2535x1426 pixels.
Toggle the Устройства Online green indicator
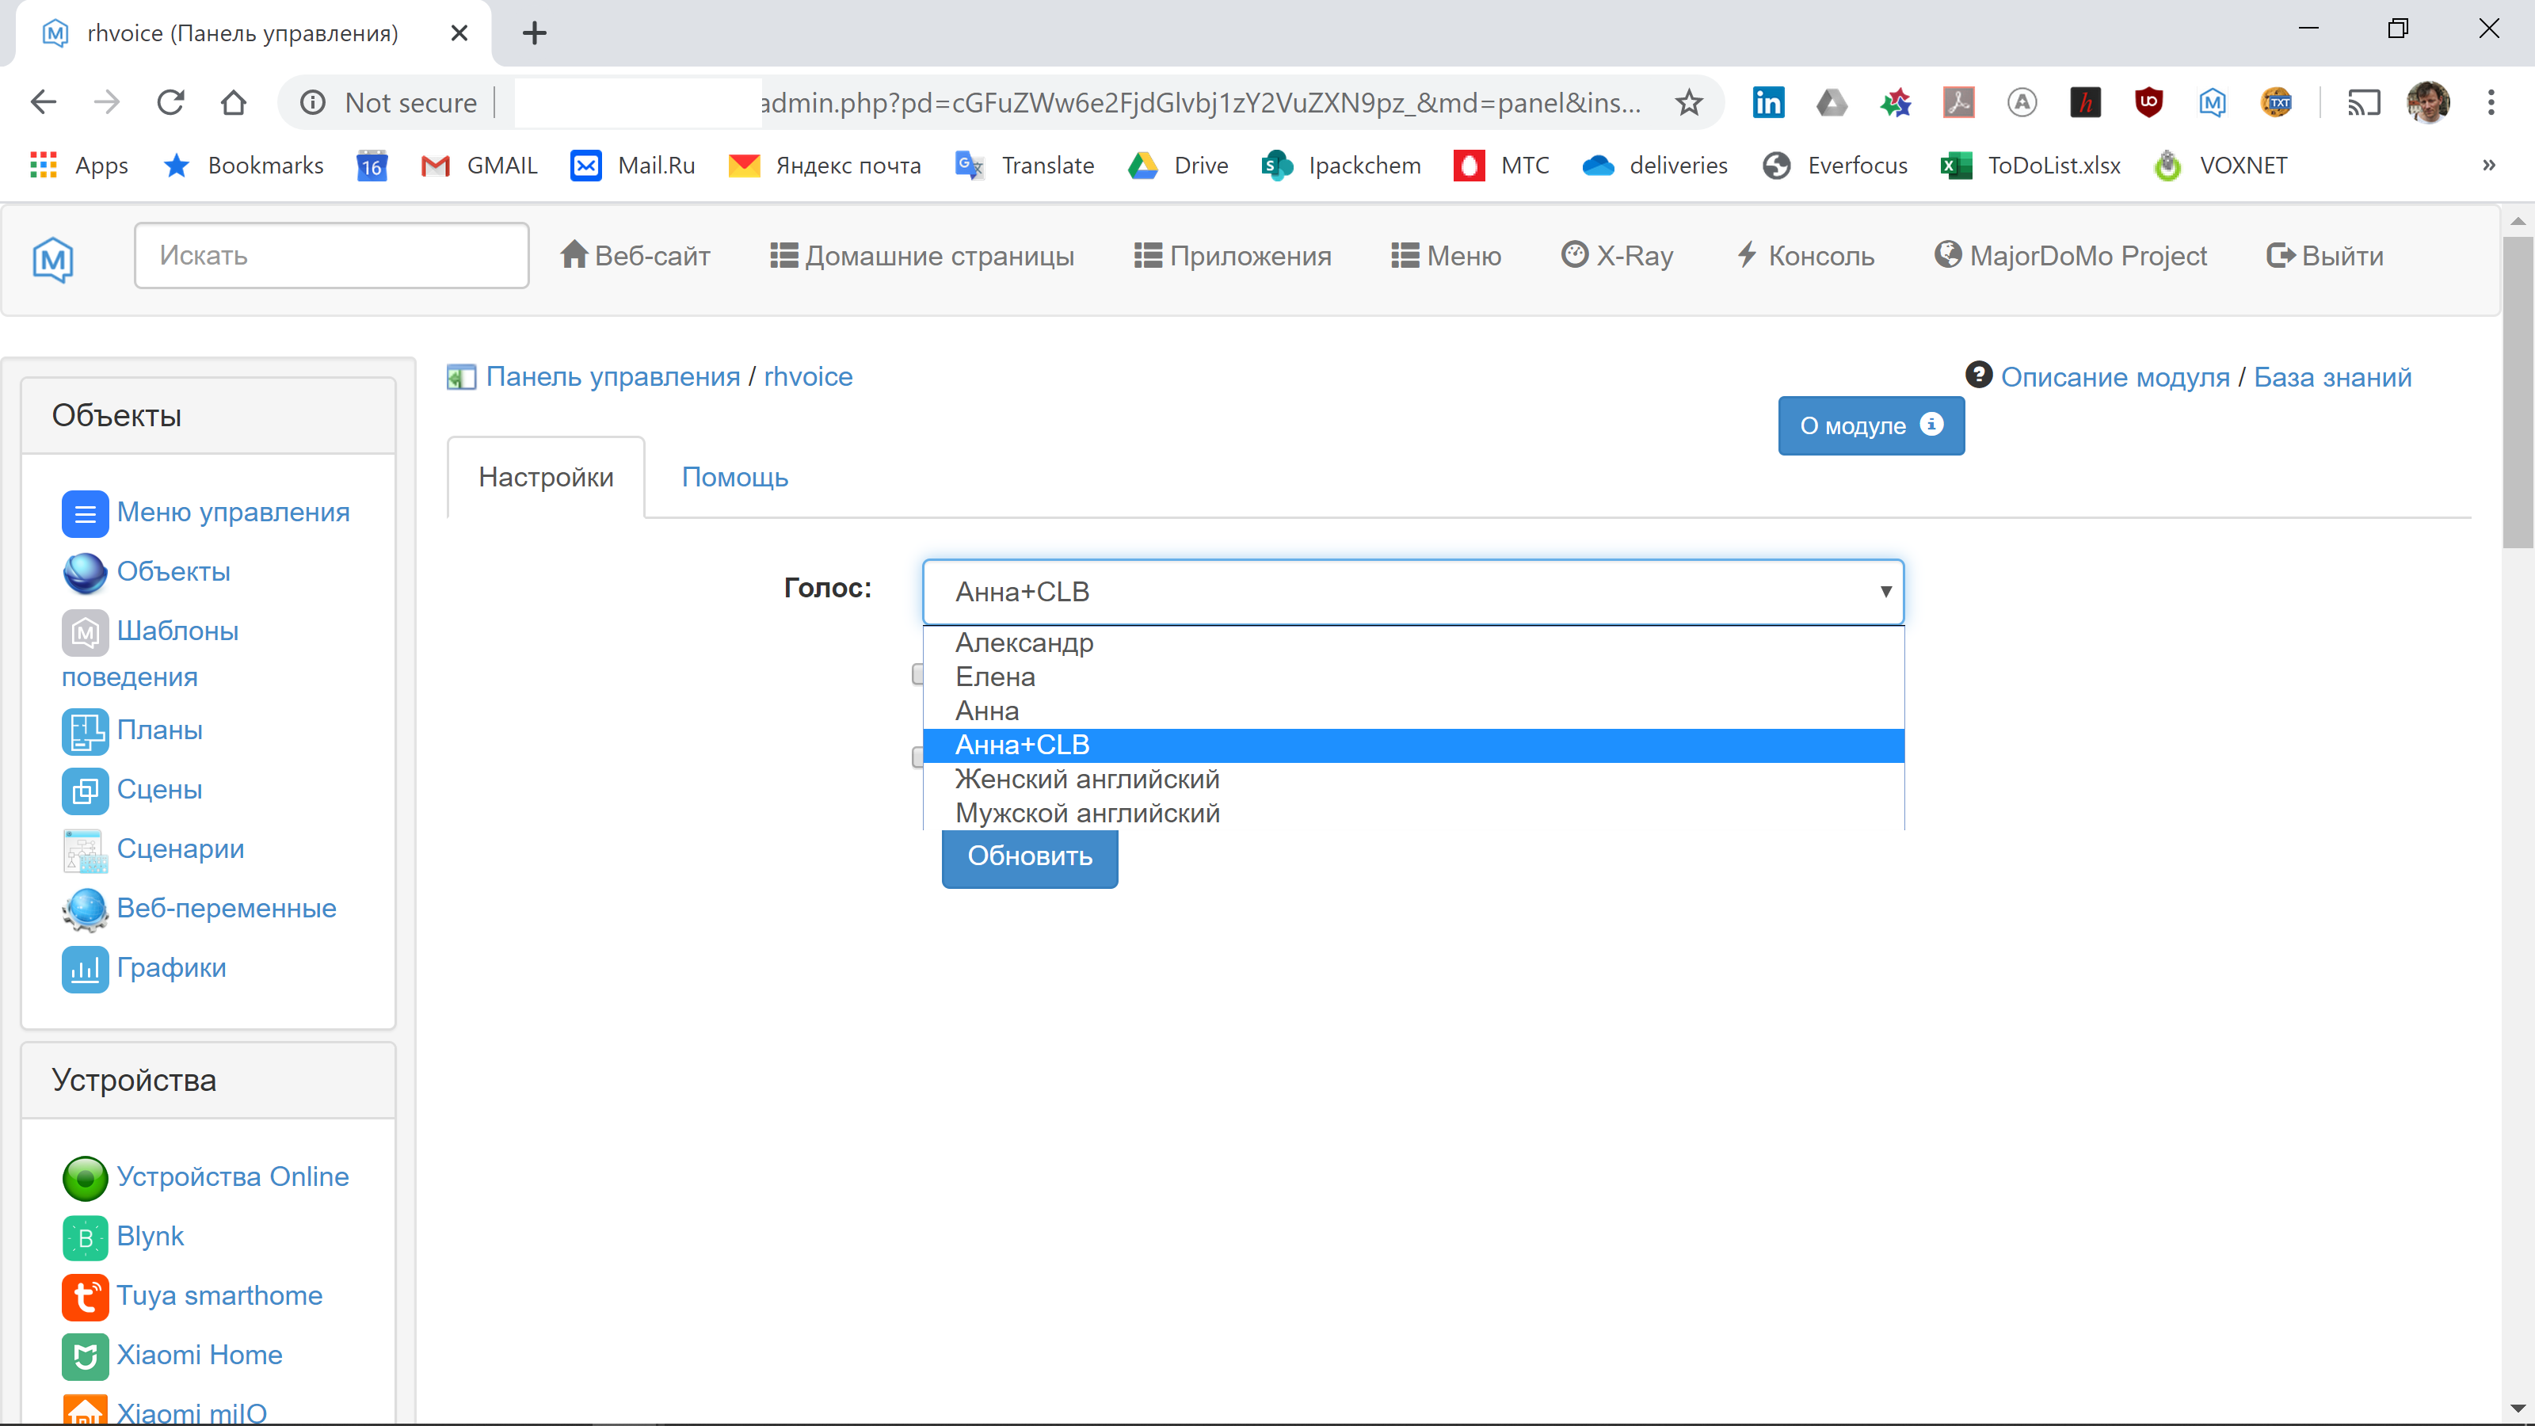point(85,1177)
